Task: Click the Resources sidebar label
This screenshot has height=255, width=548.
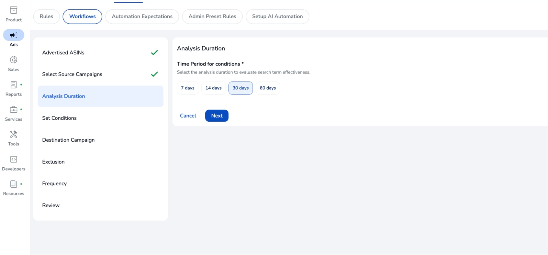Action: [13, 194]
